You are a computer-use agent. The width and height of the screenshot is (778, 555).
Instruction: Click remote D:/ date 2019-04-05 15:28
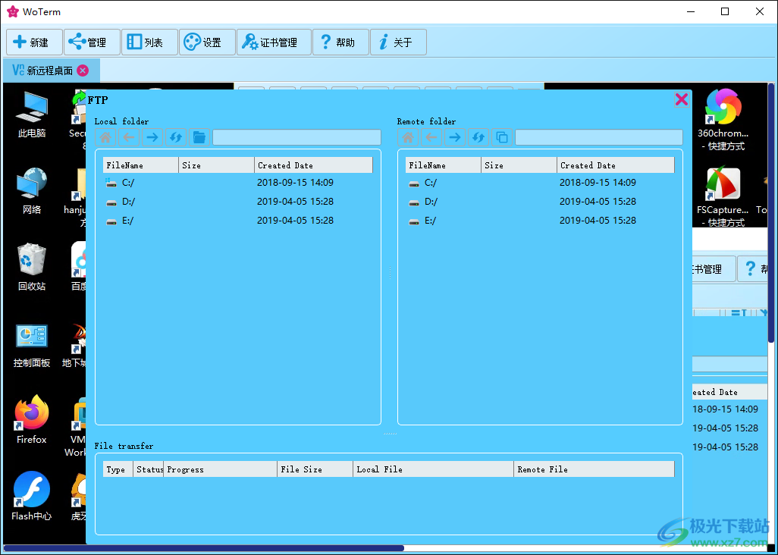pyautogui.click(x=598, y=202)
